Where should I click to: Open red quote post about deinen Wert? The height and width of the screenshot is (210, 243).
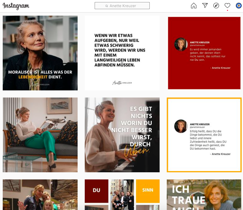204,53
